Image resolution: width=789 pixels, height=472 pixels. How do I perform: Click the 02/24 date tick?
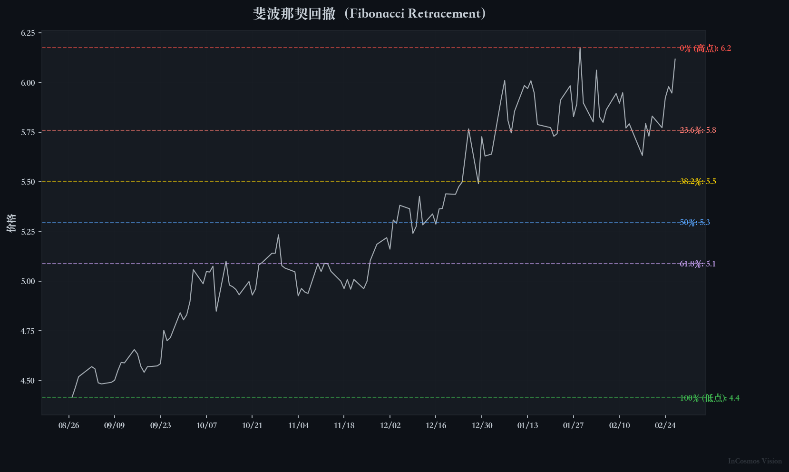tap(665, 425)
